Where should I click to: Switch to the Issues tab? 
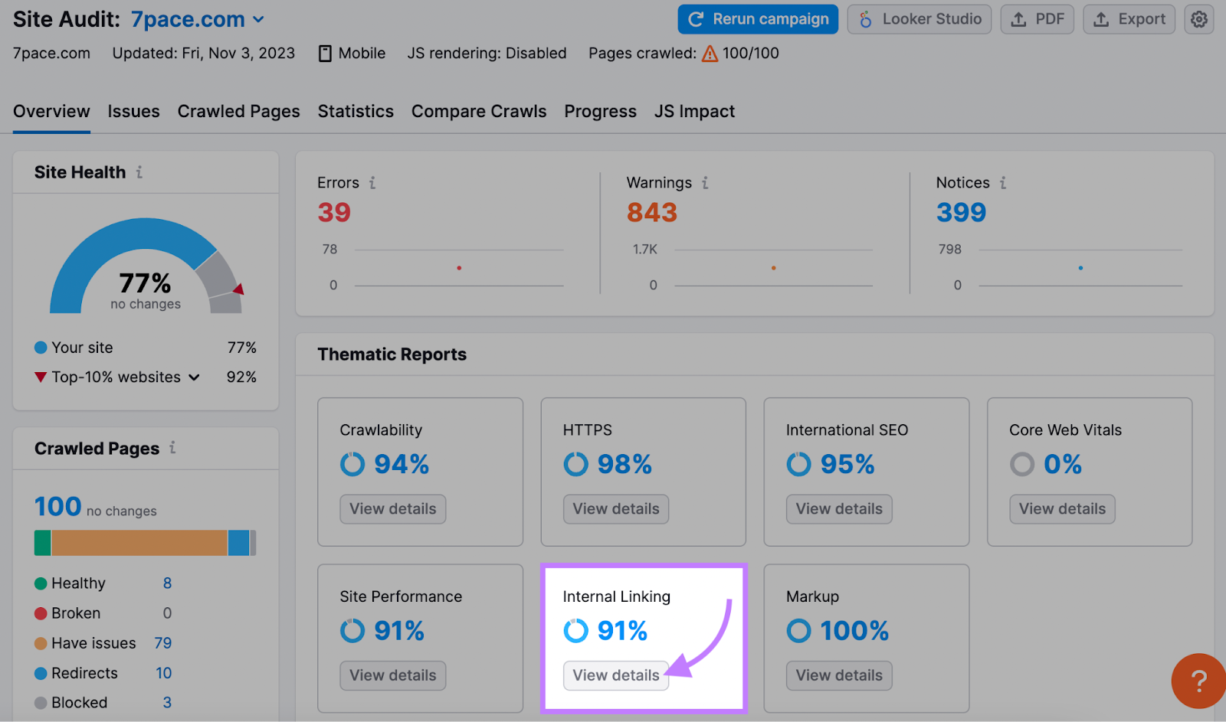pos(133,111)
